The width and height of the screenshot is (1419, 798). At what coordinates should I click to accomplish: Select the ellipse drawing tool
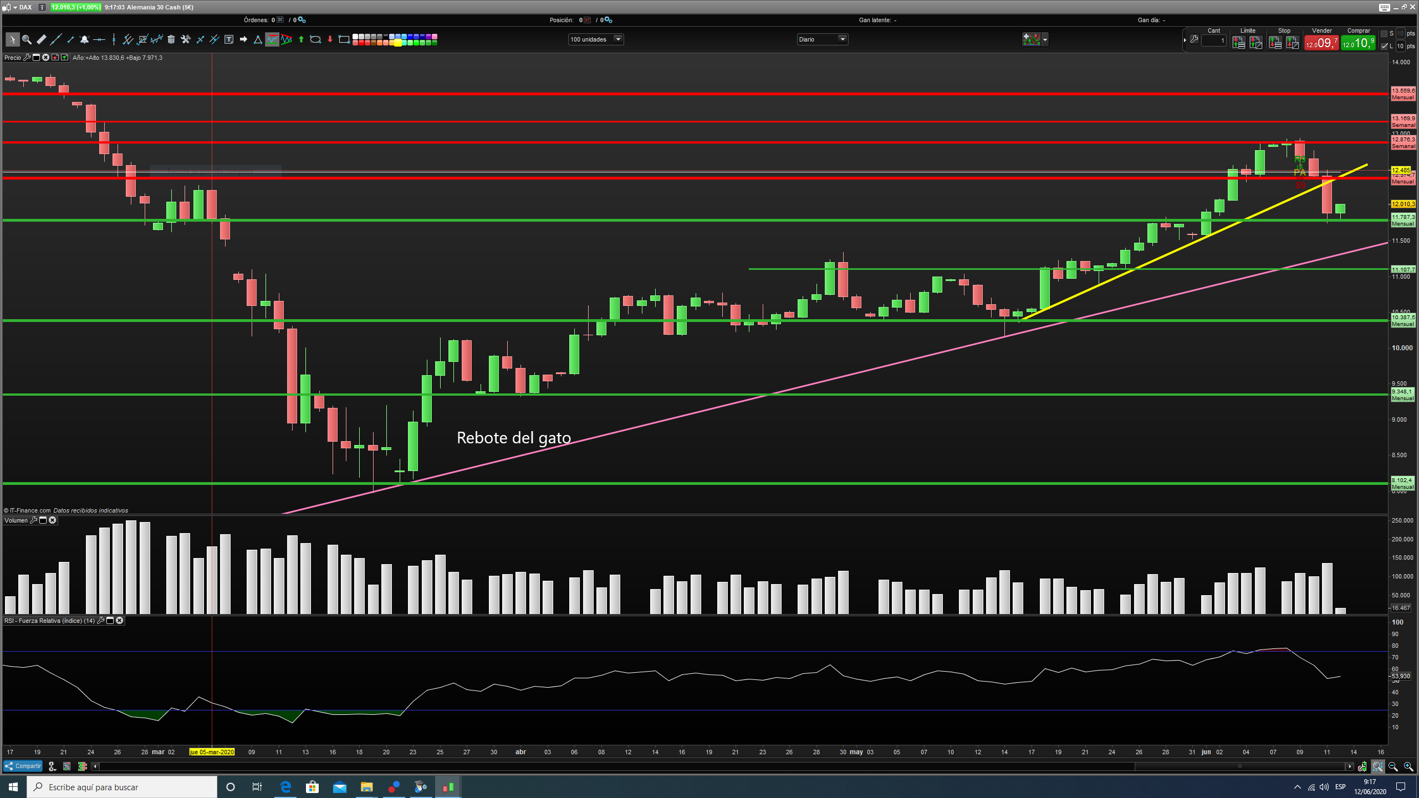(315, 39)
